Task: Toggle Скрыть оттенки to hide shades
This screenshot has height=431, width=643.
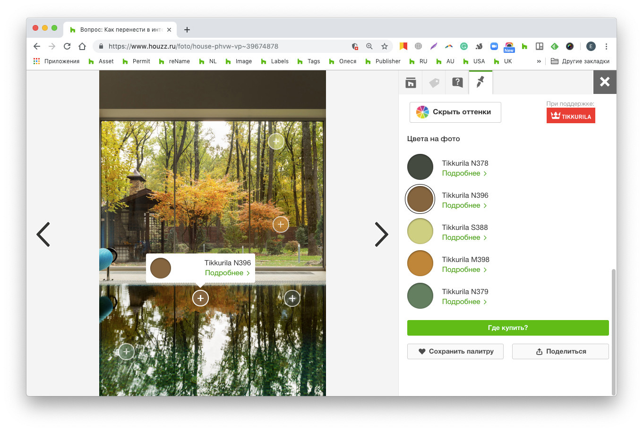Action: (x=455, y=112)
